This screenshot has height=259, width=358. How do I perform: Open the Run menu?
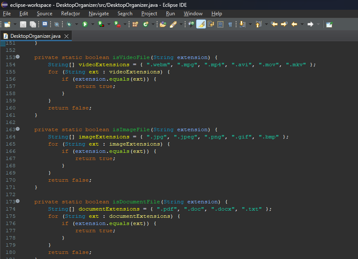[x=170, y=14]
